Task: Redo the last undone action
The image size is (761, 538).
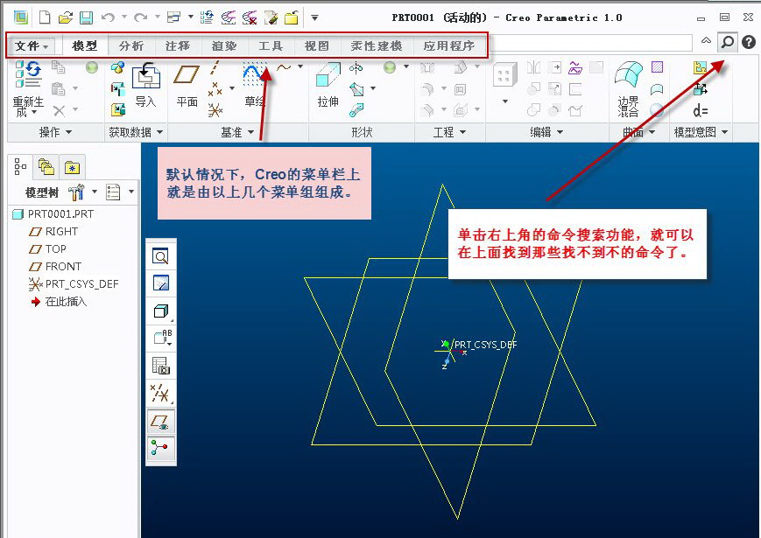Action: (141, 17)
